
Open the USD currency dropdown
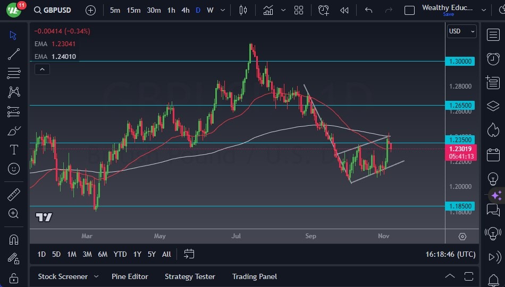462,31
